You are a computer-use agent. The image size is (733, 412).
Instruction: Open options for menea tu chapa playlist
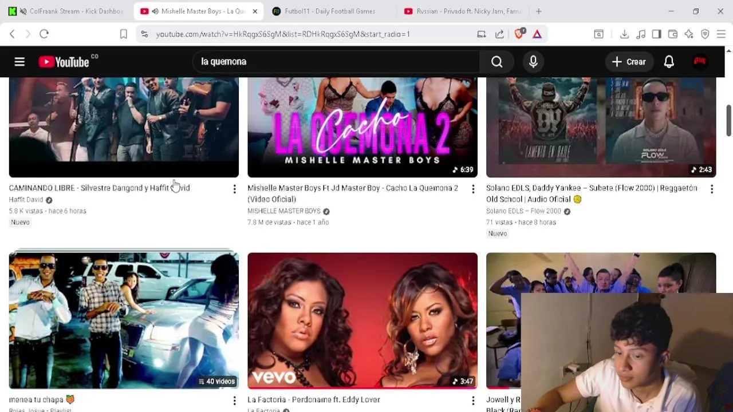tap(234, 401)
